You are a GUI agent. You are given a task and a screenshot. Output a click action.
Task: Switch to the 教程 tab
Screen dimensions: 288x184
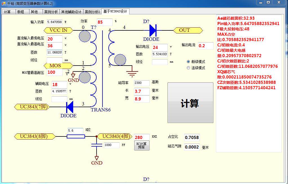pyautogui.click(x=21, y=12)
